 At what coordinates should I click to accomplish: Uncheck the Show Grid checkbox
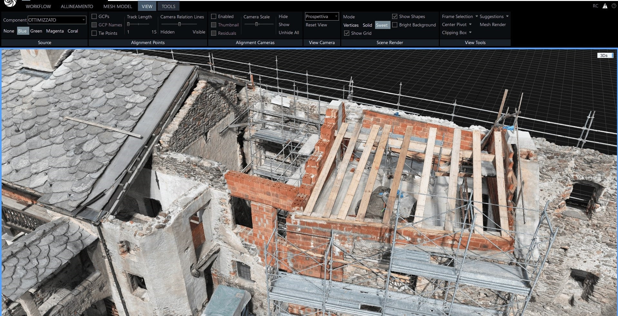point(347,33)
